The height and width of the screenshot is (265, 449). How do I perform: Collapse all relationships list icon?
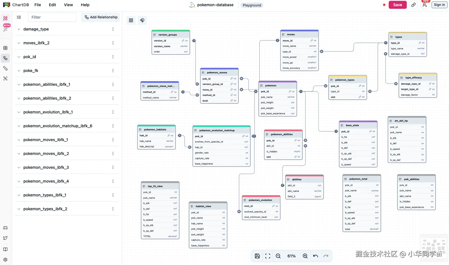pos(19,17)
